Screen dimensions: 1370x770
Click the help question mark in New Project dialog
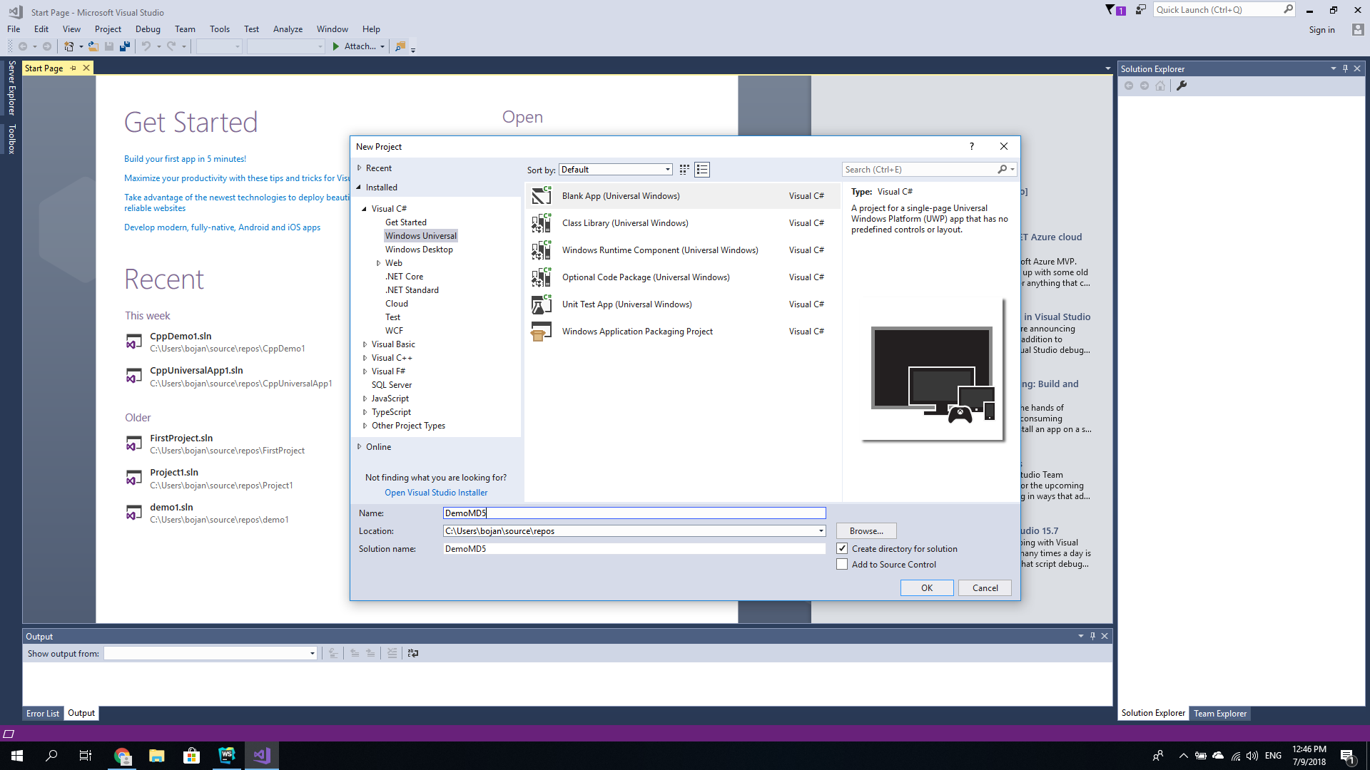[971, 146]
